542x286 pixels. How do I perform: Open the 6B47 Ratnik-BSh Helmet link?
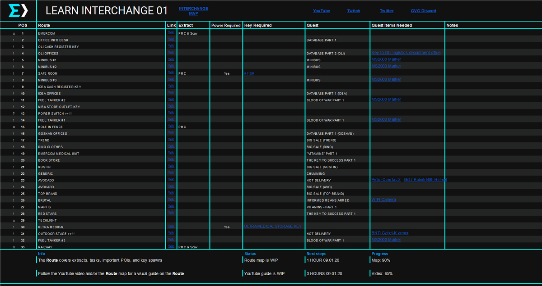pos(425,180)
